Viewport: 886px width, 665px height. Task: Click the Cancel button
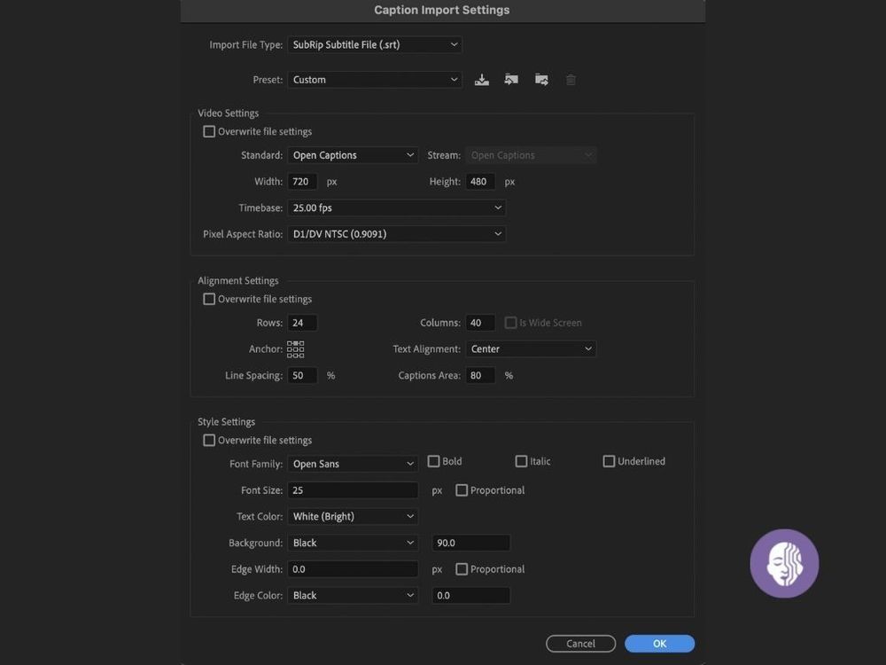point(580,644)
